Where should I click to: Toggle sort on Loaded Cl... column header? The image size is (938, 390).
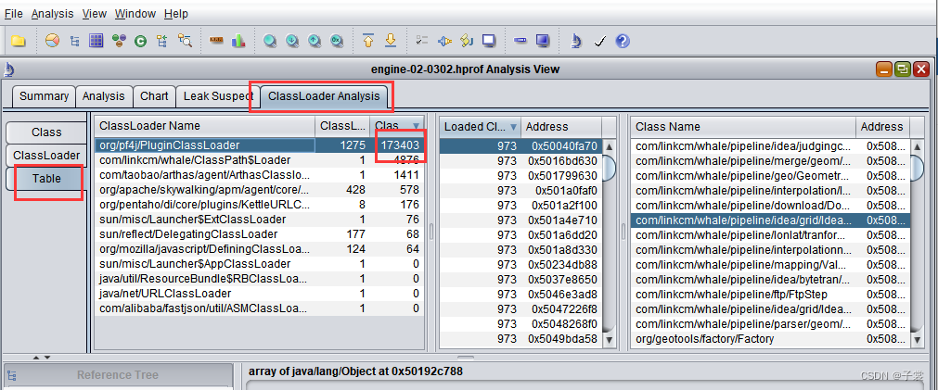coord(481,127)
